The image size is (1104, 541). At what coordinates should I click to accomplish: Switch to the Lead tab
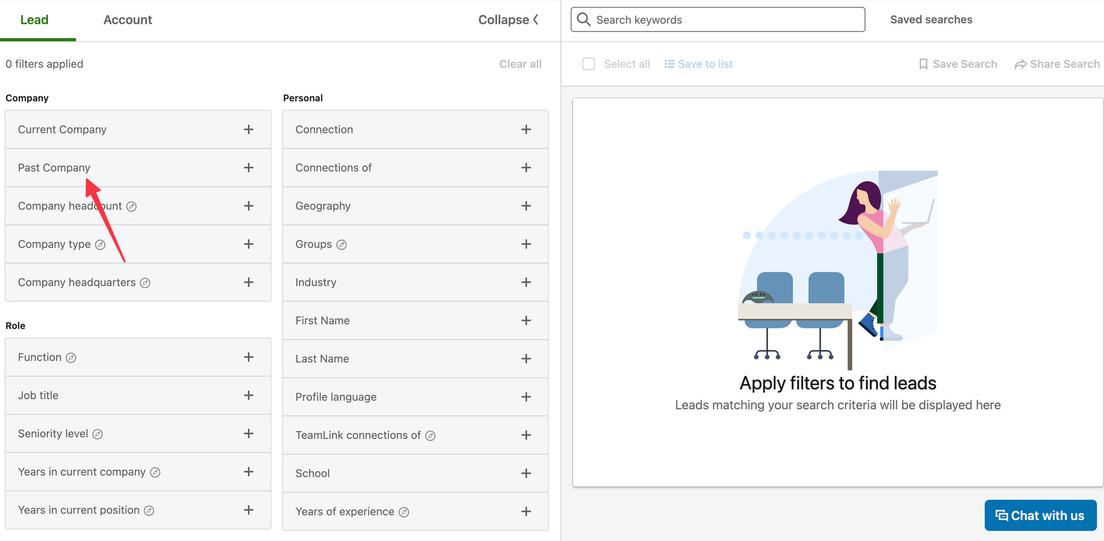click(x=34, y=20)
